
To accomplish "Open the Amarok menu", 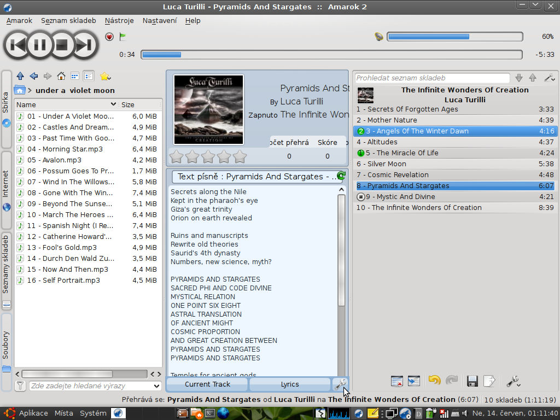I will coord(19,21).
